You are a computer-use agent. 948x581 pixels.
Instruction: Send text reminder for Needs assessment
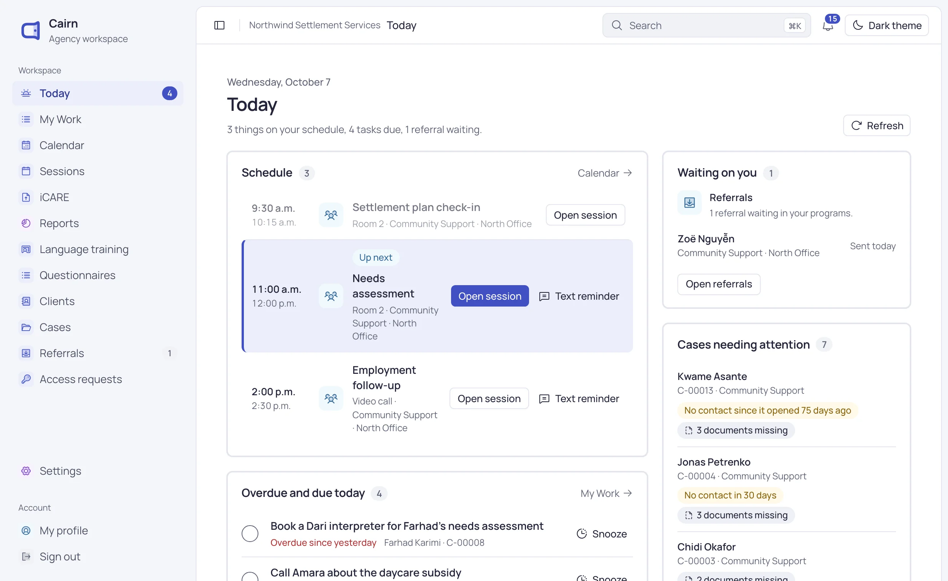click(x=580, y=296)
